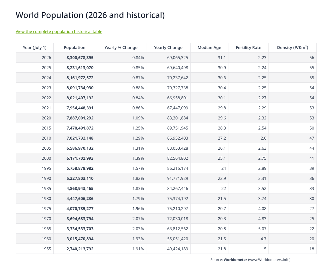Select yearly change 49,424,189

click(x=177, y=249)
